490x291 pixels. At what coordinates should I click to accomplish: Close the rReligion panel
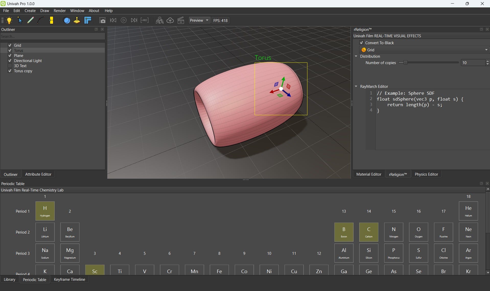(487, 29)
